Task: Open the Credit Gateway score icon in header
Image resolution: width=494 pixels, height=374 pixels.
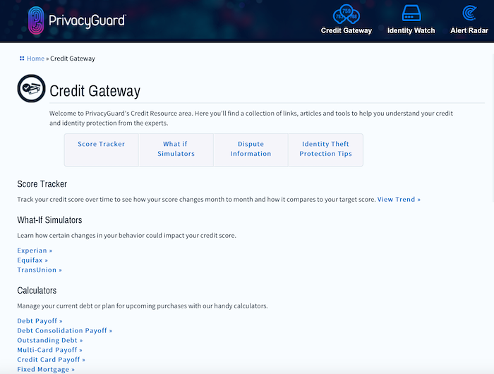Action: pos(347,14)
